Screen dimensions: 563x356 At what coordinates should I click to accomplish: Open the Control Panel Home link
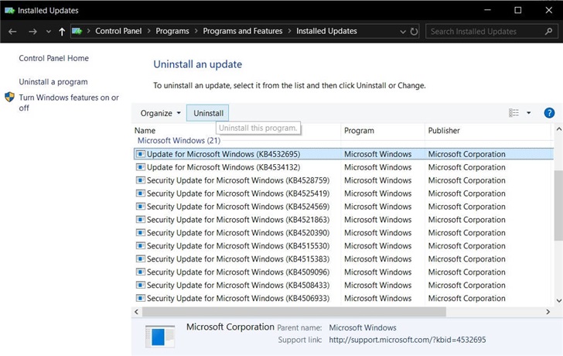point(53,58)
